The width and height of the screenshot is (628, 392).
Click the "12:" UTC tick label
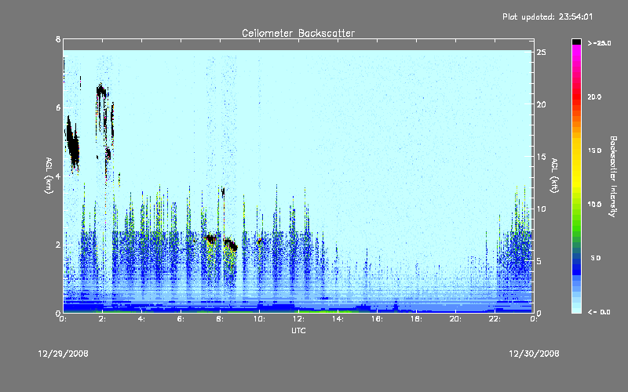[x=298, y=319]
